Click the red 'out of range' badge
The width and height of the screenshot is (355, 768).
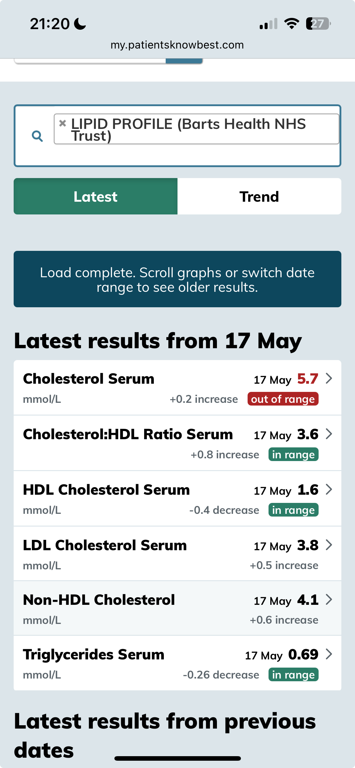tap(283, 399)
